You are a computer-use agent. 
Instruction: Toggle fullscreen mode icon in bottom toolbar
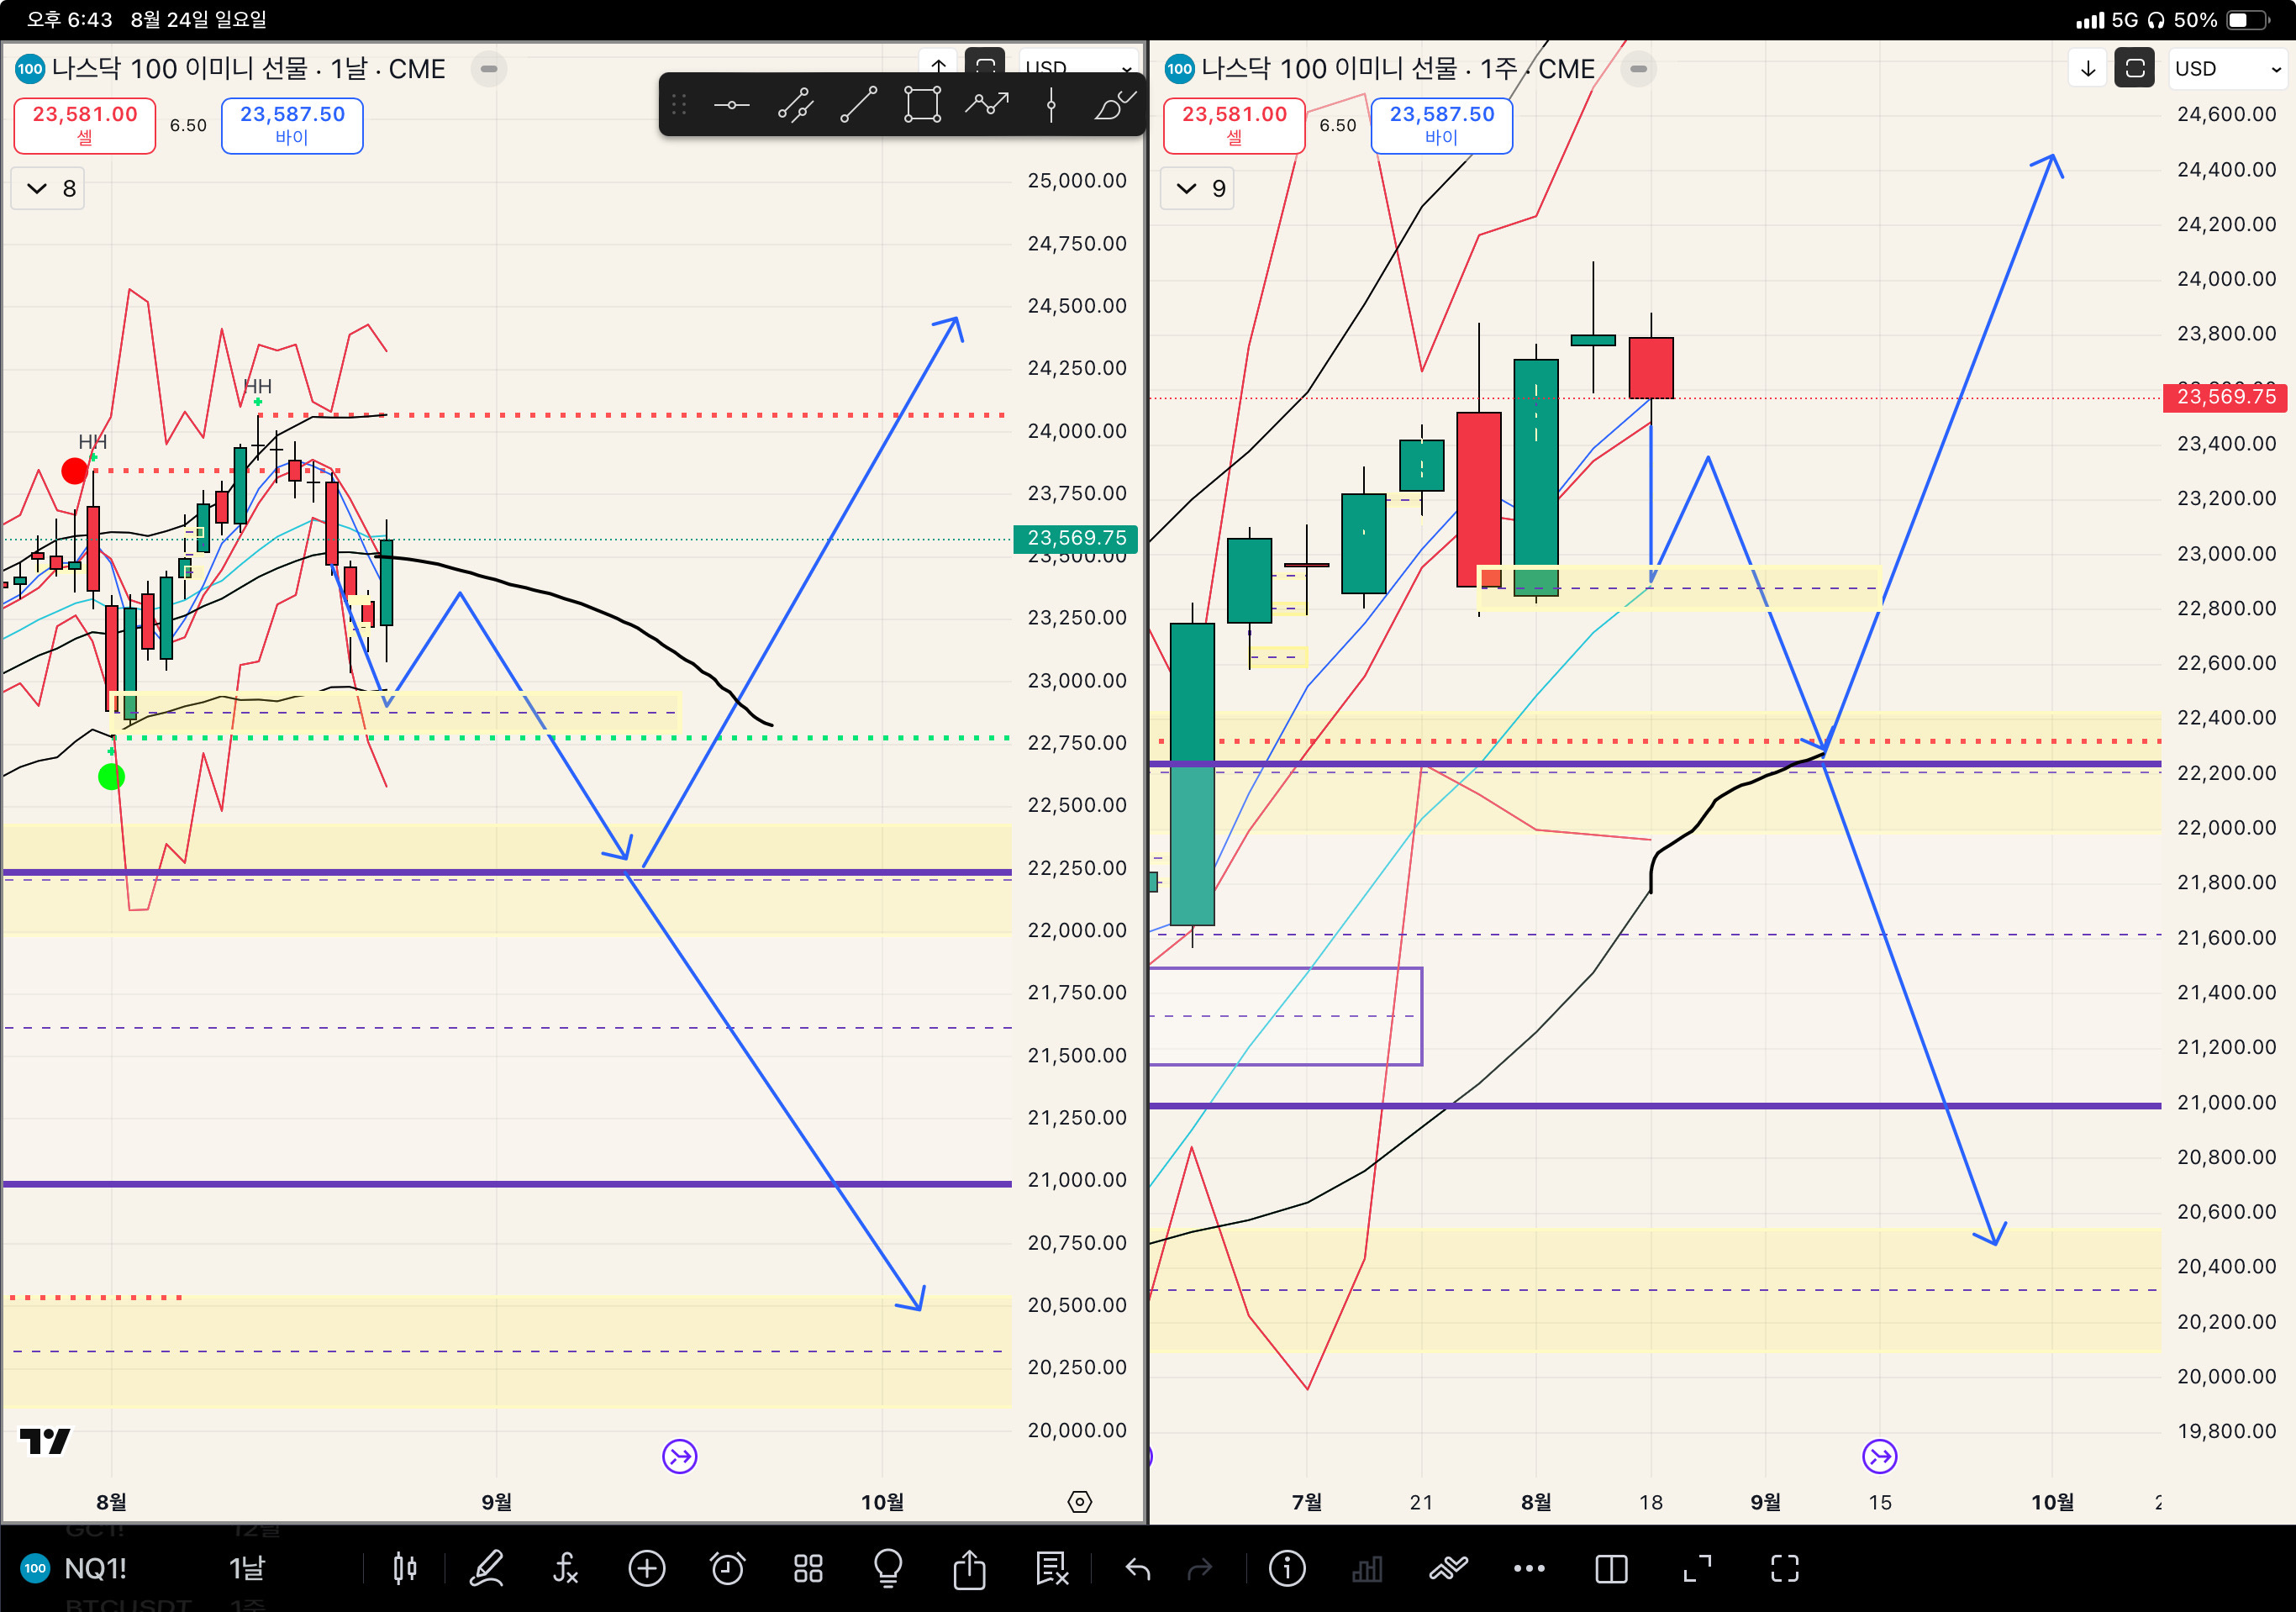click(1784, 1568)
